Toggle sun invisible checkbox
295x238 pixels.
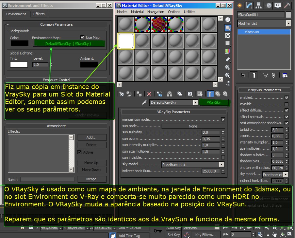point(223,157)
